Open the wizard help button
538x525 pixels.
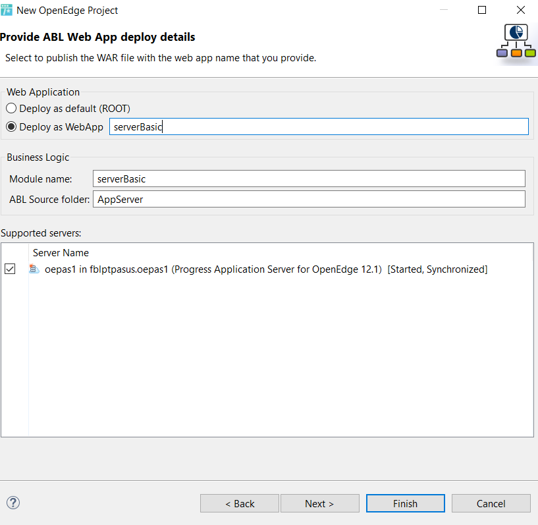13,503
